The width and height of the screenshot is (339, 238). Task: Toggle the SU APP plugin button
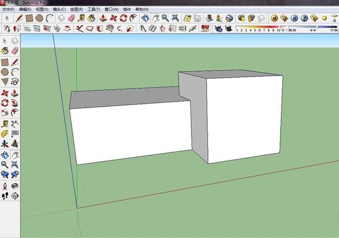(205, 28)
